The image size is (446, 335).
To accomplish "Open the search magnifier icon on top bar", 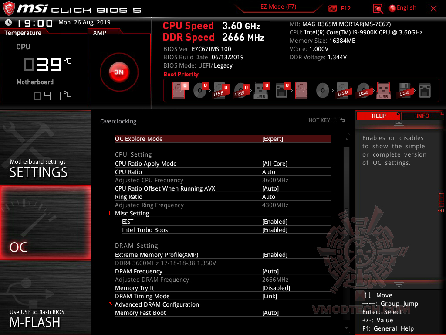I will (378, 8).
